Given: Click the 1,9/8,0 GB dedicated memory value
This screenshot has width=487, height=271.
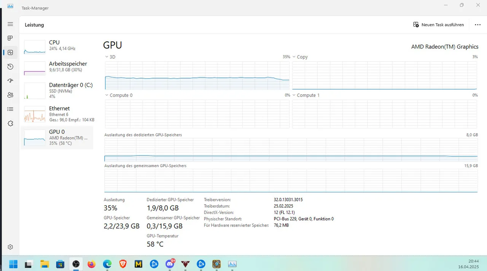Looking at the screenshot, I should tap(163, 208).
